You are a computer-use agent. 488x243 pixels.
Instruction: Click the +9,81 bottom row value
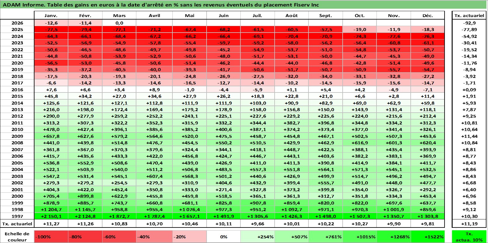point(428,223)
